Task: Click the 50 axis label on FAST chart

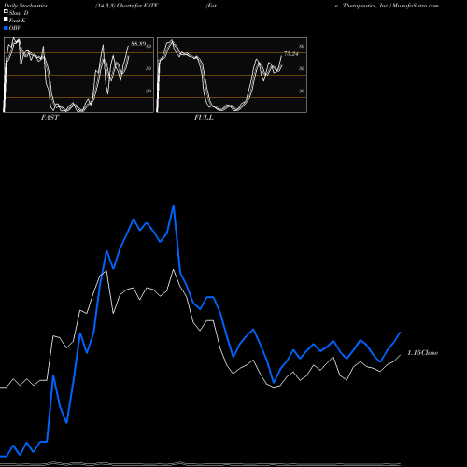Action: pyautogui.click(x=149, y=68)
